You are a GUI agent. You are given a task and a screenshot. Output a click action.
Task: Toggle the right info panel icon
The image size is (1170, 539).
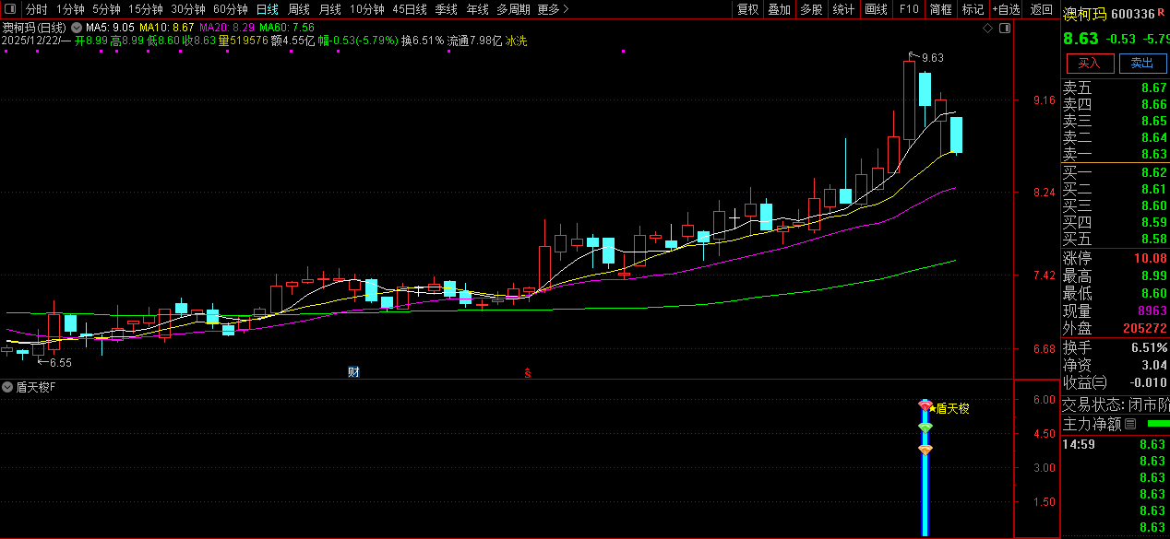[1005, 28]
